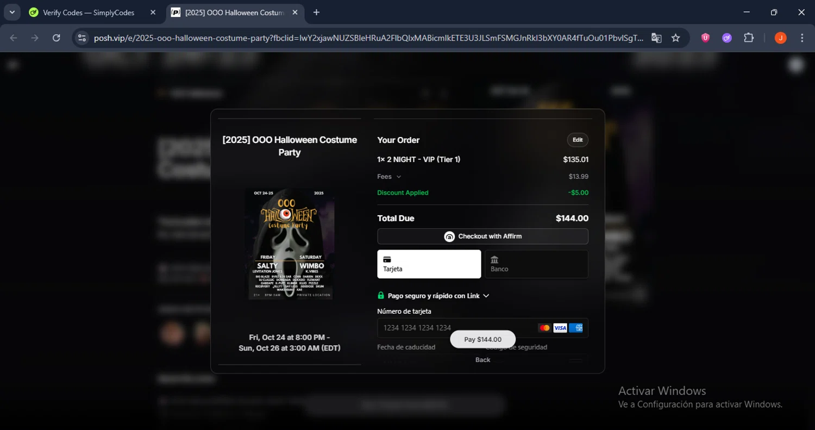Restore down the Chrome window
The height and width of the screenshot is (430, 815).
coord(774,13)
